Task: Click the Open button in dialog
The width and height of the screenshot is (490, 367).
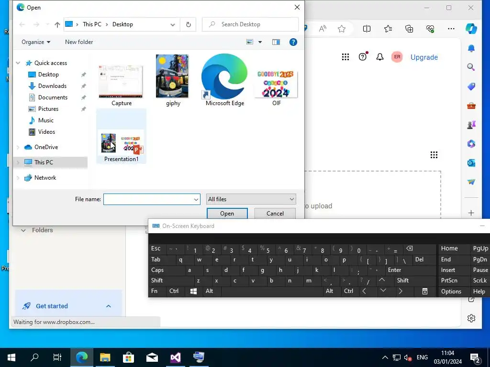Action: pyautogui.click(x=227, y=214)
